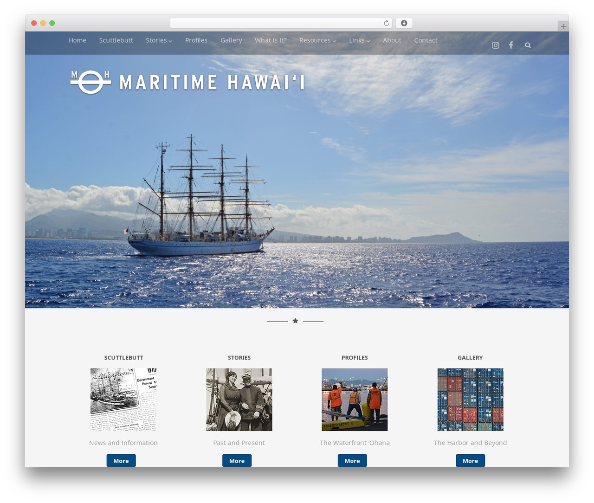
Task: Open the What Is It? page
Action: pyautogui.click(x=271, y=40)
